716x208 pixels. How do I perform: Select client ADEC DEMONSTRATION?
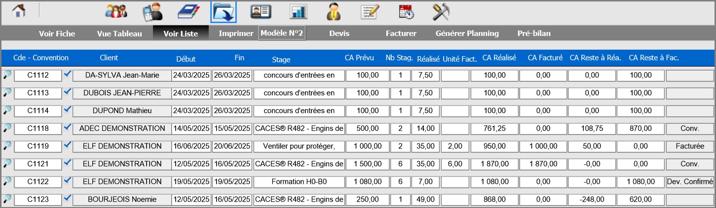pos(122,129)
